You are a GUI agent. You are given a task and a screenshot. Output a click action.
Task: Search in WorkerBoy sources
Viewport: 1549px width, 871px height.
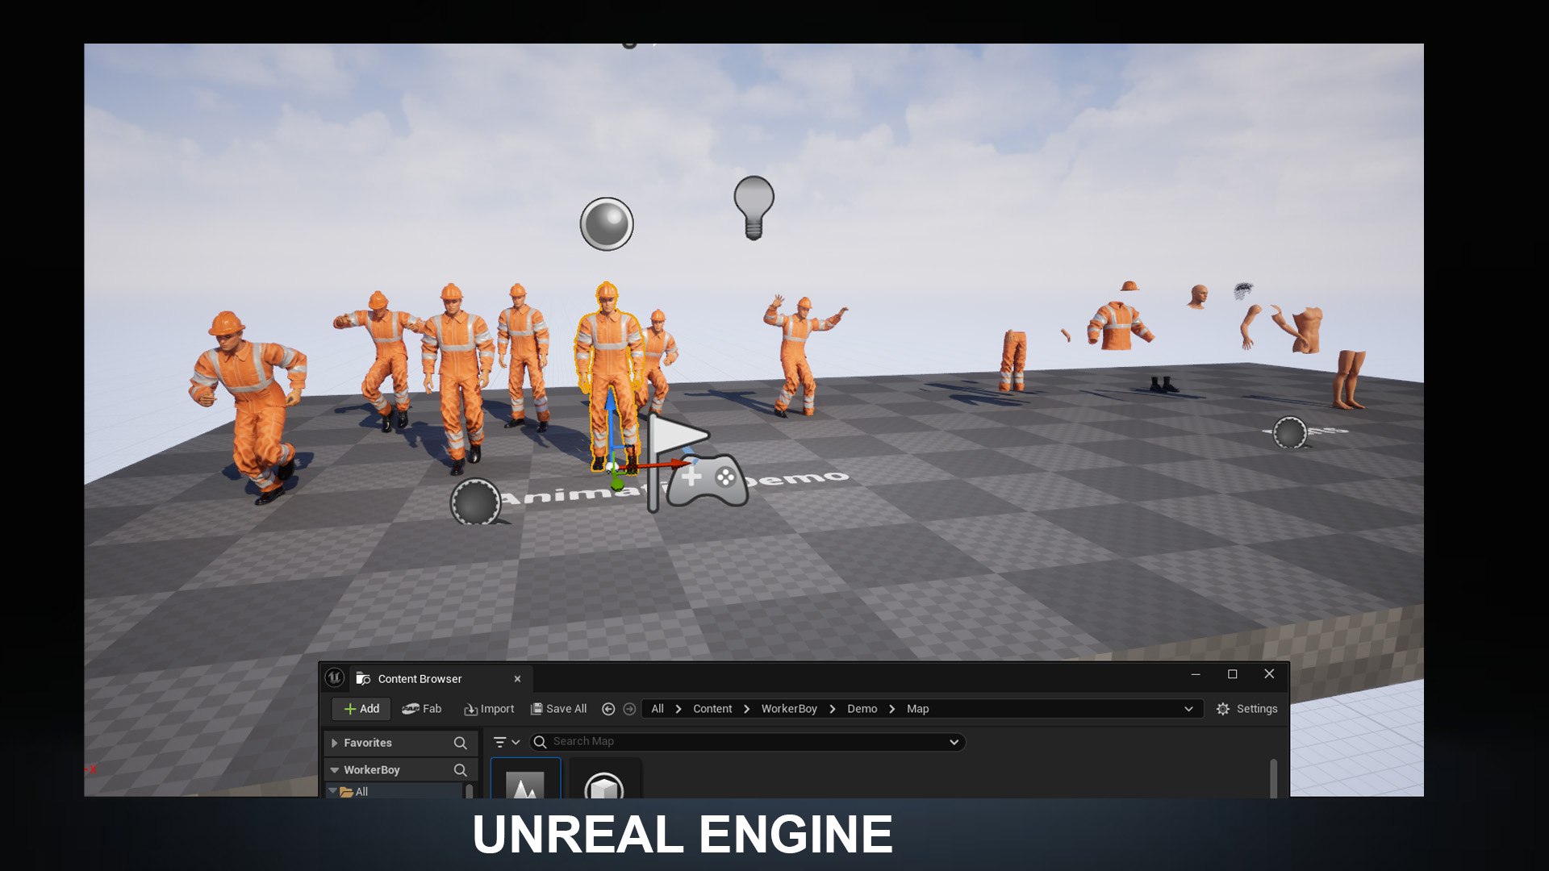click(460, 770)
